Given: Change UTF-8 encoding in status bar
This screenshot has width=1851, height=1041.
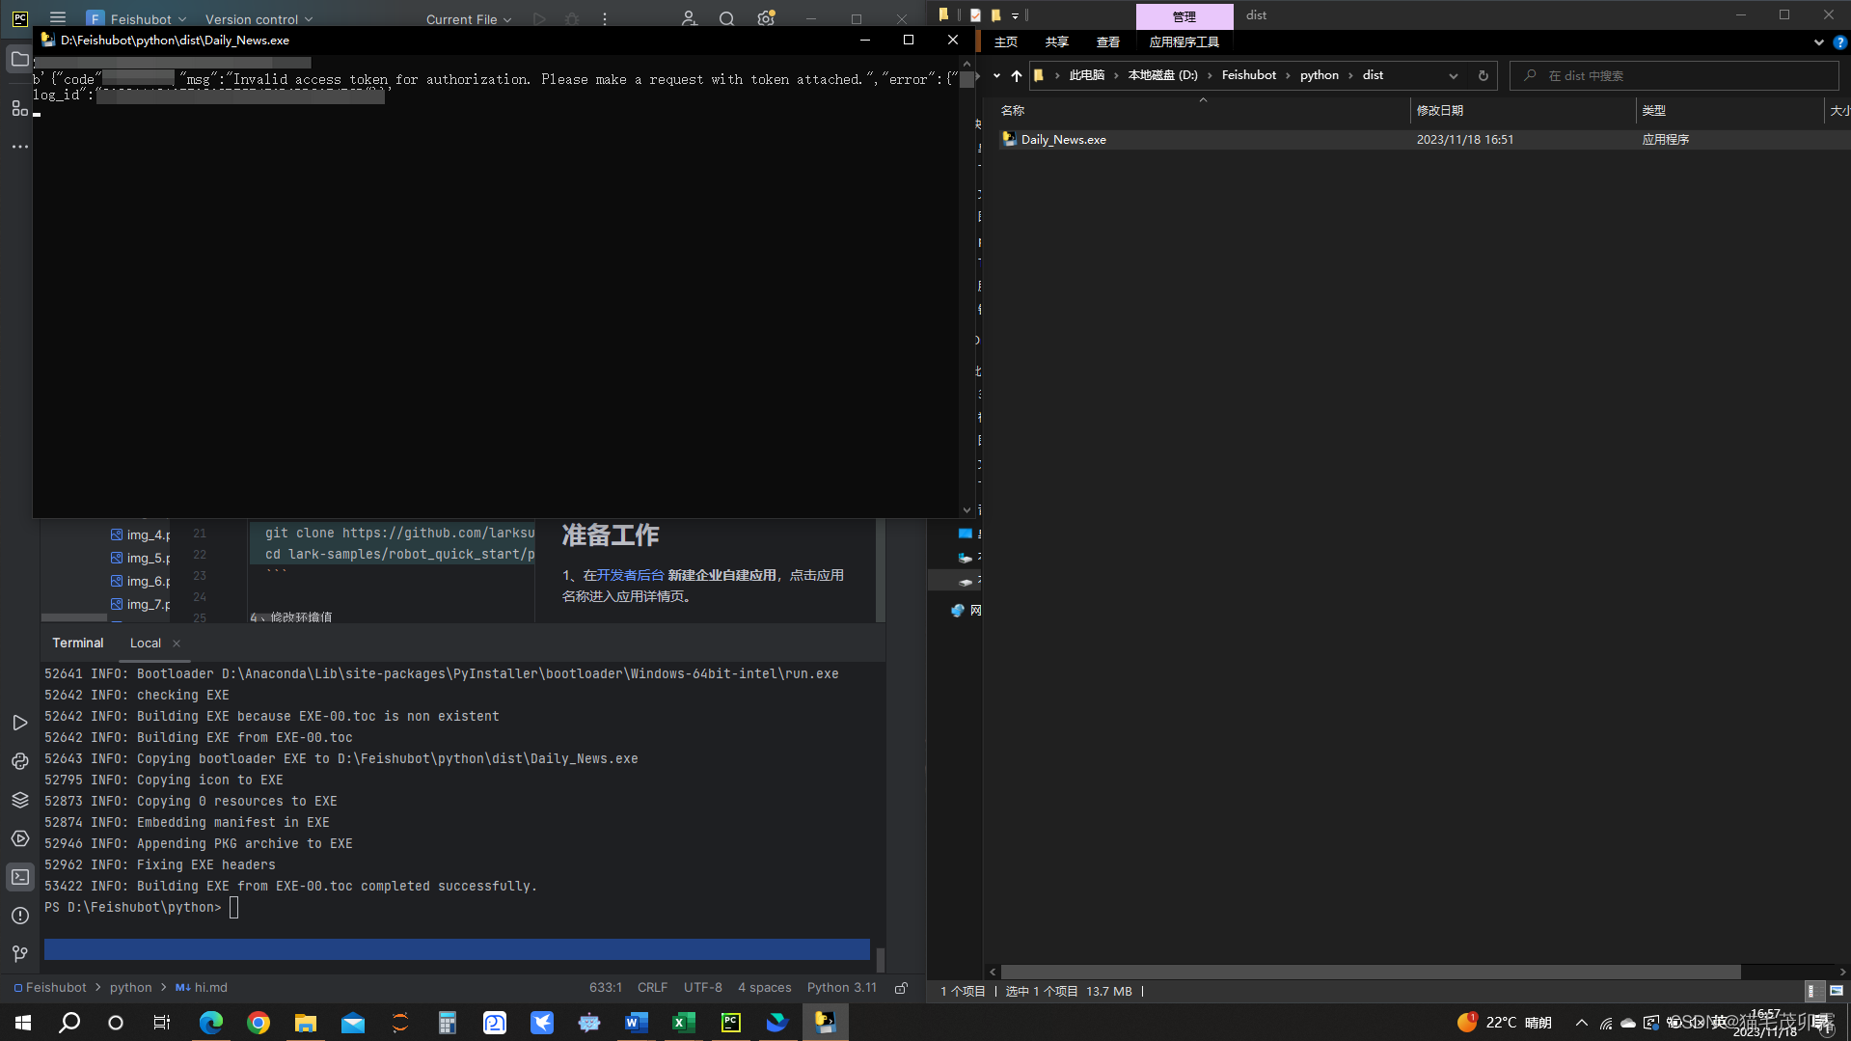Looking at the screenshot, I should click(x=702, y=987).
